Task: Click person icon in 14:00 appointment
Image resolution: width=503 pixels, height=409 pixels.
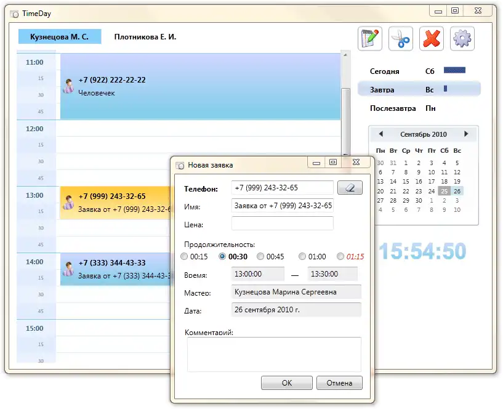Action: coord(68,269)
